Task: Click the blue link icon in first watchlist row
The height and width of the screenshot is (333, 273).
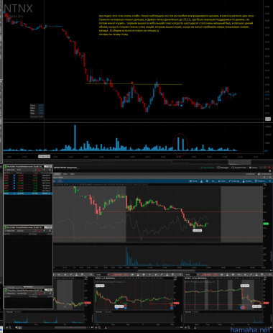Action: point(14,175)
